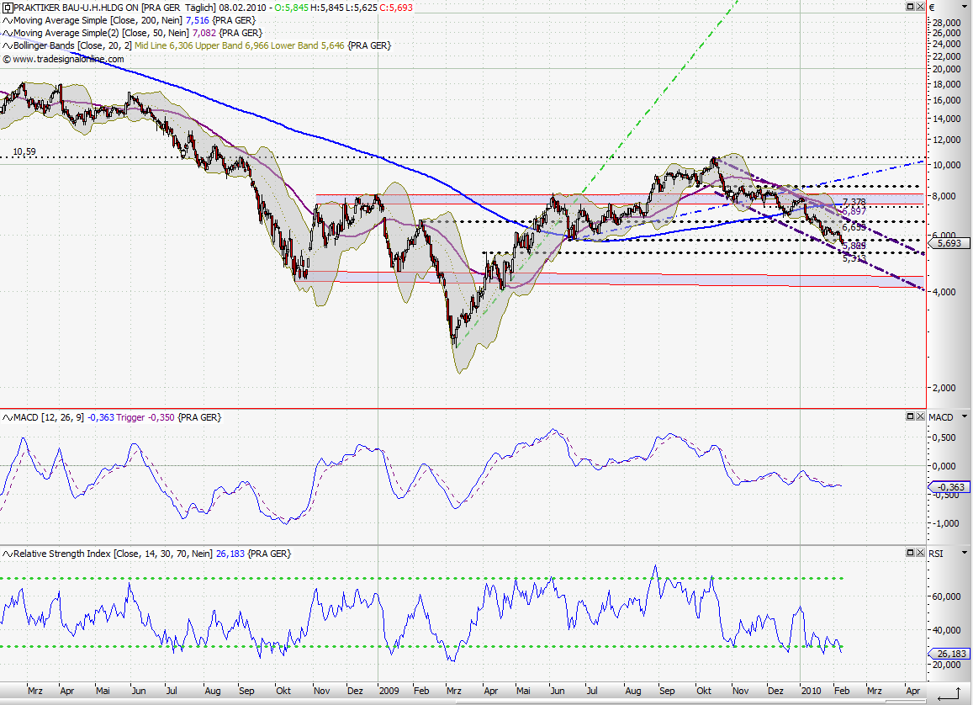Click the chart symbol icon beside PRAKTIKER title

tap(8, 8)
